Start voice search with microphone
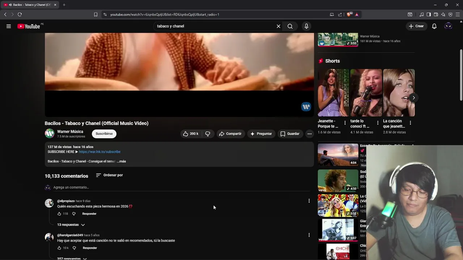The image size is (463, 260). click(306, 26)
